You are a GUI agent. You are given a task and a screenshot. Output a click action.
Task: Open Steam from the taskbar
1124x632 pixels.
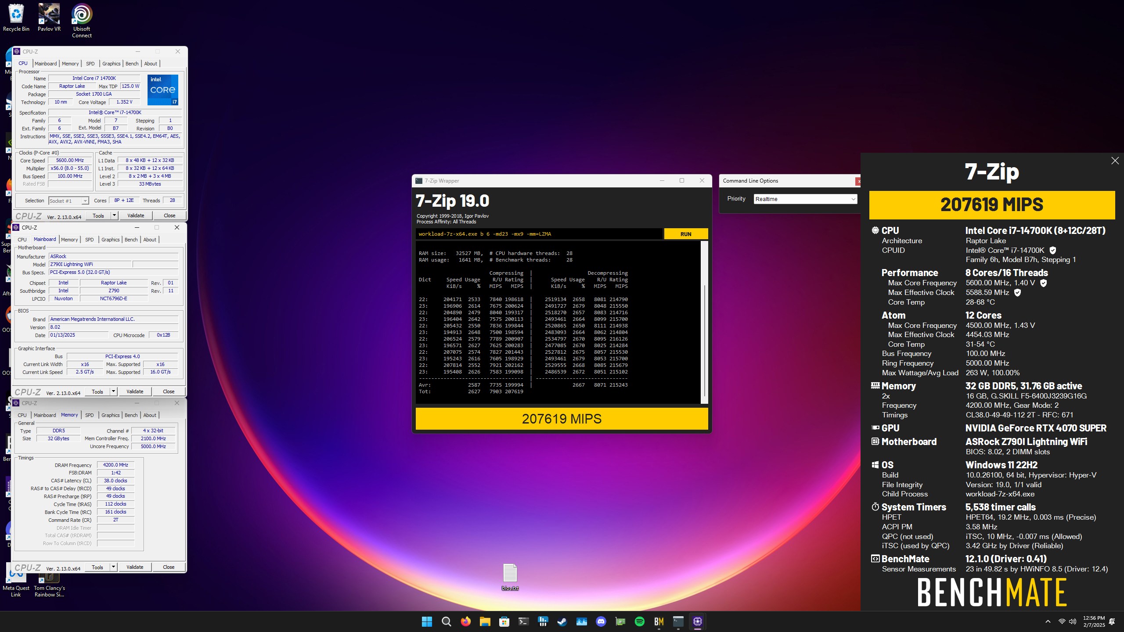click(562, 621)
